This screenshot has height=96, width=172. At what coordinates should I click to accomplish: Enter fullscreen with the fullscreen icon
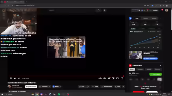pos(122,78)
